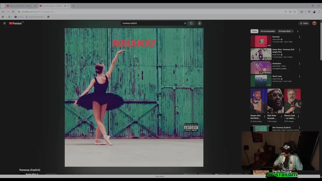322x181 pixels.
Task: Start voice search with microphone icon
Action: (x=199, y=23)
